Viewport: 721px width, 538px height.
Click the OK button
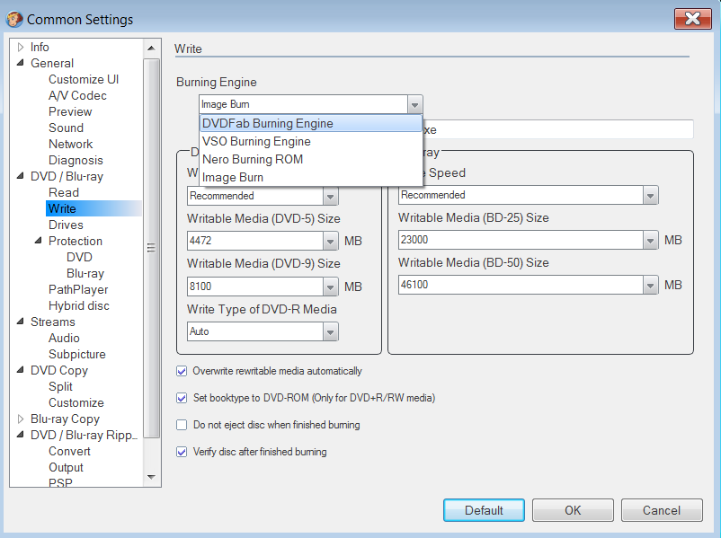pos(573,510)
